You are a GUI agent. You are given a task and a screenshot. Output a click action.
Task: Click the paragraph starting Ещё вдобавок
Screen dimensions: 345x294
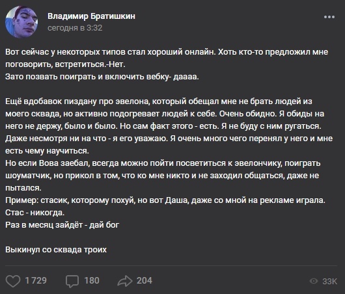point(169,126)
